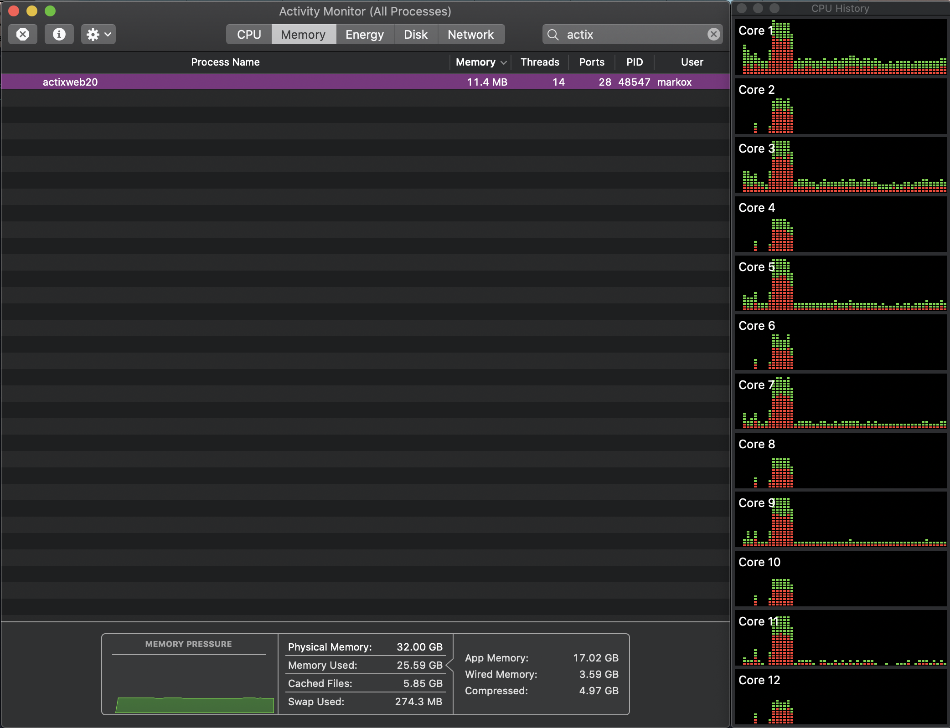Click the threads count 14 cell
Image resolution: width=950 pixels, height=728 pixels.
pos(558,82)
